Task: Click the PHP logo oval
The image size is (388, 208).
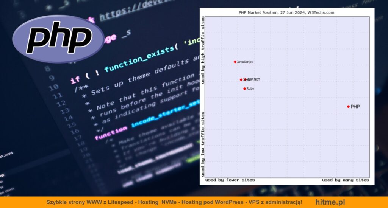Action: pyautogui.click(x=58, y=39)
